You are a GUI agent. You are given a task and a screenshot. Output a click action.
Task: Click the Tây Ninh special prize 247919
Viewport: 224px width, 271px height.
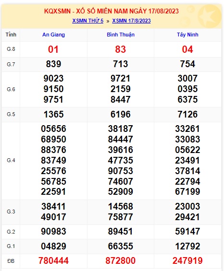pyautogui.click(x=187, y=260)
